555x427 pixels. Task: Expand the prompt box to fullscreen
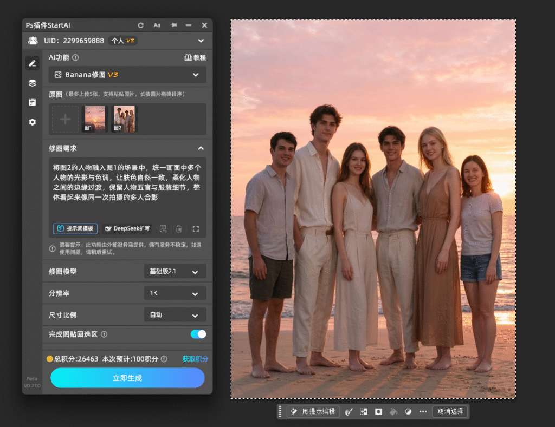click(x=196, y=229)
